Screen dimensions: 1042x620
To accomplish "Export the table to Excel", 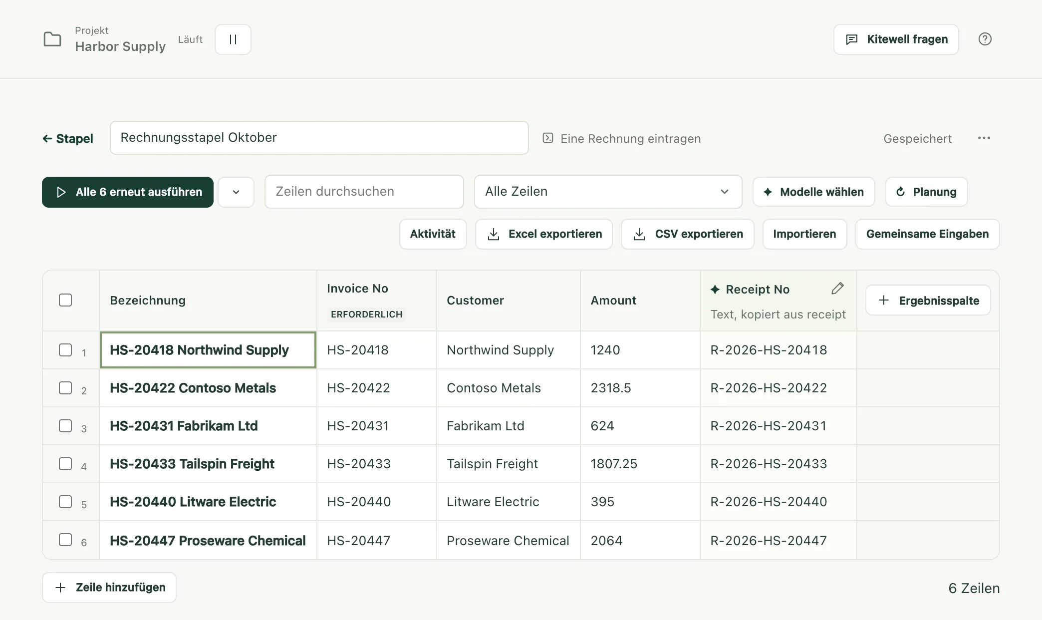I will click(544, 234).
